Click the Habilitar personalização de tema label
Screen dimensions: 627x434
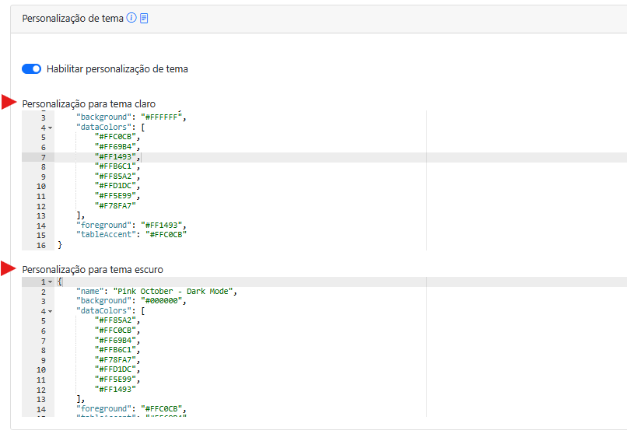(x=117, y=68)
